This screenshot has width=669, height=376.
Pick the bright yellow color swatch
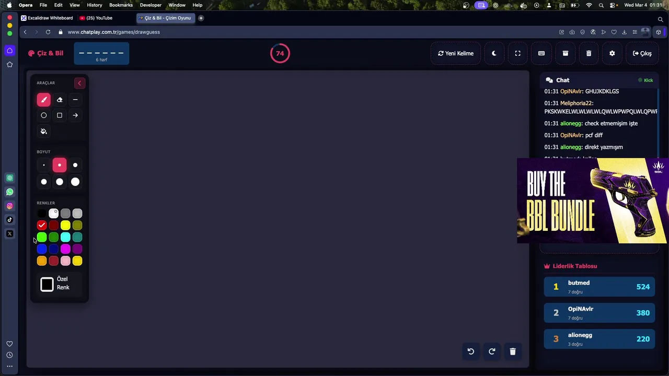point(65,226)
